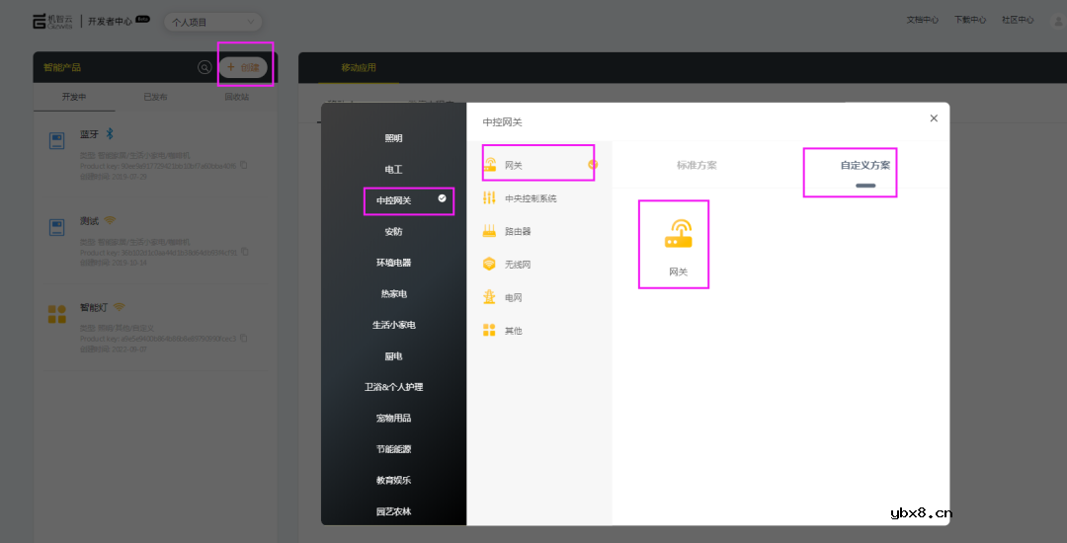The width and height of the screenshot is (1067, 543).
Task: Choose the 无线网 subcategory
Action: click(x=539, y=265)
